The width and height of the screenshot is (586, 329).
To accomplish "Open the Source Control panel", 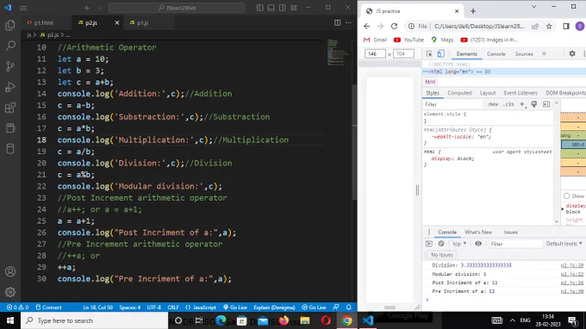I will coord(10,66).
